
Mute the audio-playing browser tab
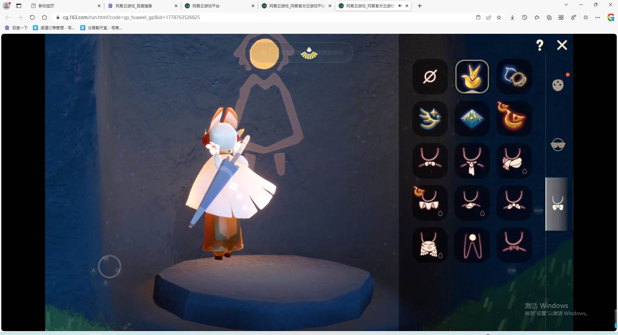click(400, 6)
